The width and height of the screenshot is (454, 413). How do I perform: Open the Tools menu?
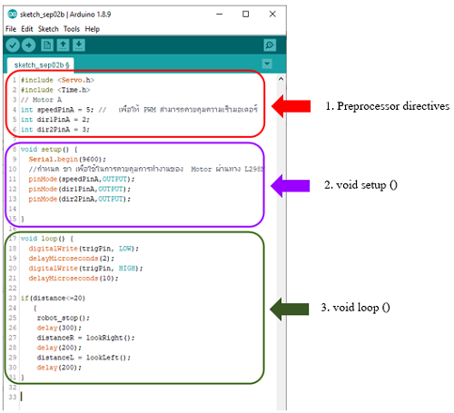(x=72, y=29)
